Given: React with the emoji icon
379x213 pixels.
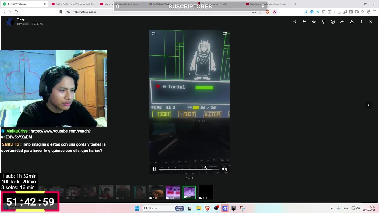Looking at the screenshot, I should pos(333,22).
